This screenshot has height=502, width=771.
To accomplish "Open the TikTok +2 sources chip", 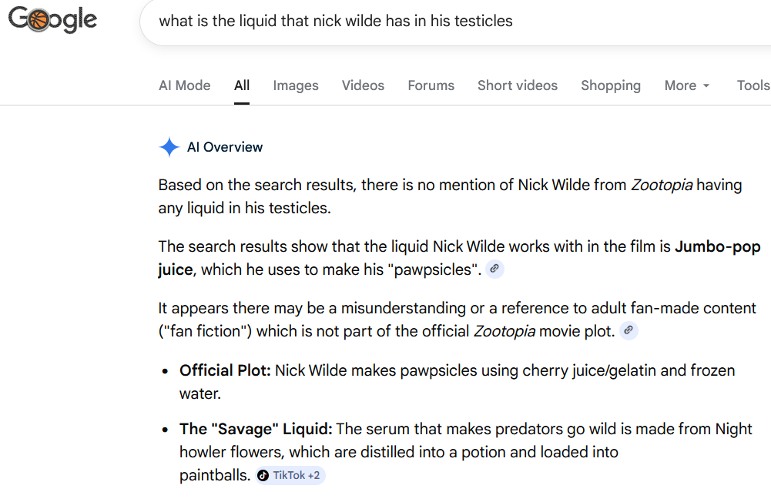I will [x=290, y=476].
